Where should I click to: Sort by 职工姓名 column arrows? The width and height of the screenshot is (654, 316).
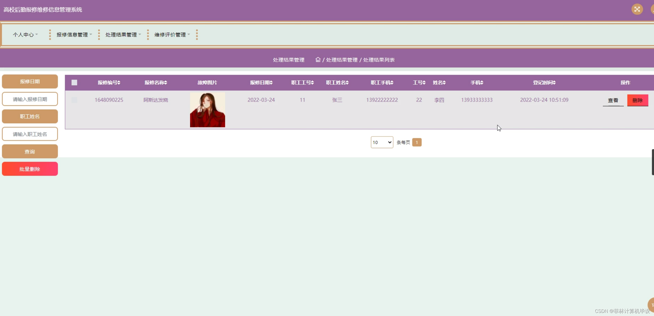coord(347,83)
